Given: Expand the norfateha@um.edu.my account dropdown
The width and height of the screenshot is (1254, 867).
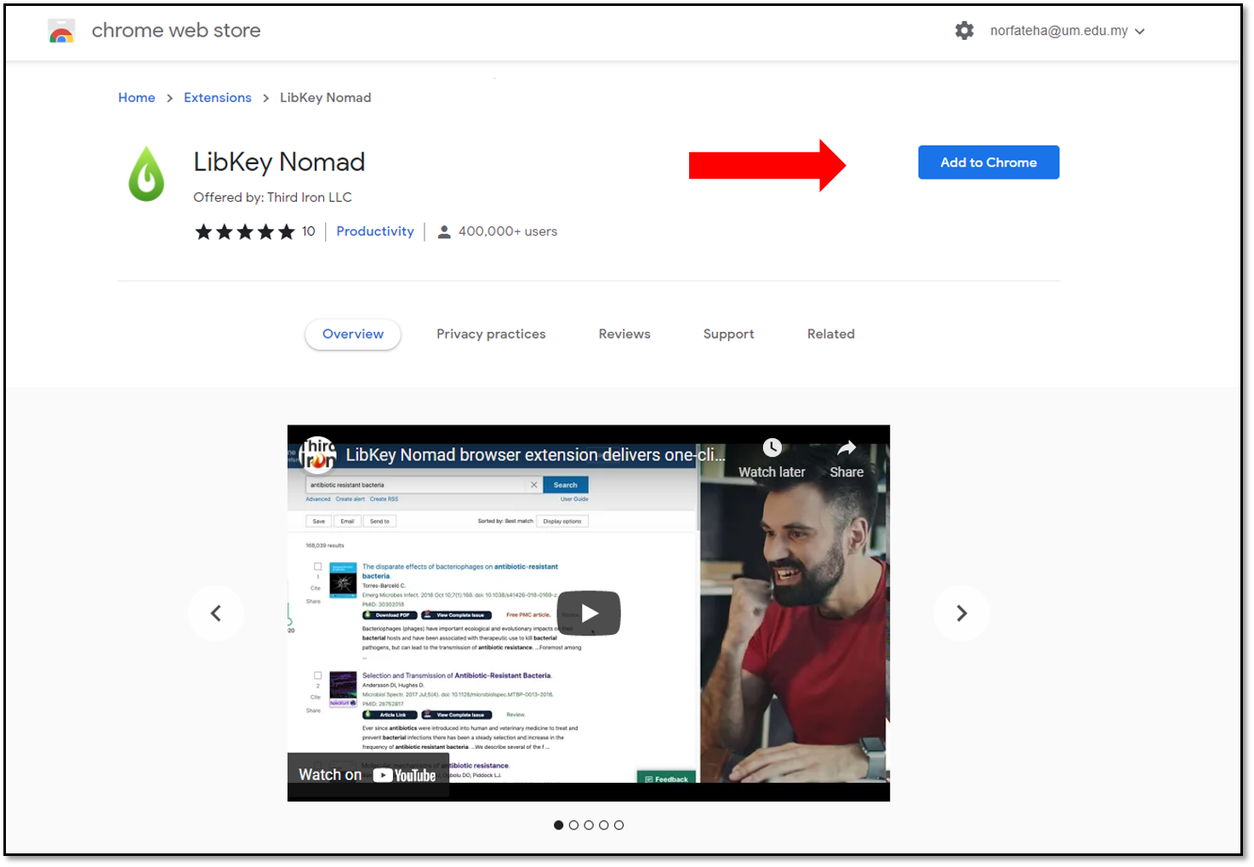Looking at the screenshot, I should pyautogui.click(x=1068, y=31).
